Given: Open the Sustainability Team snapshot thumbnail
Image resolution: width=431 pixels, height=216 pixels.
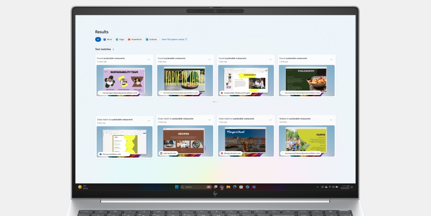Looking at the screenshot, I should [x=124, y=79].
